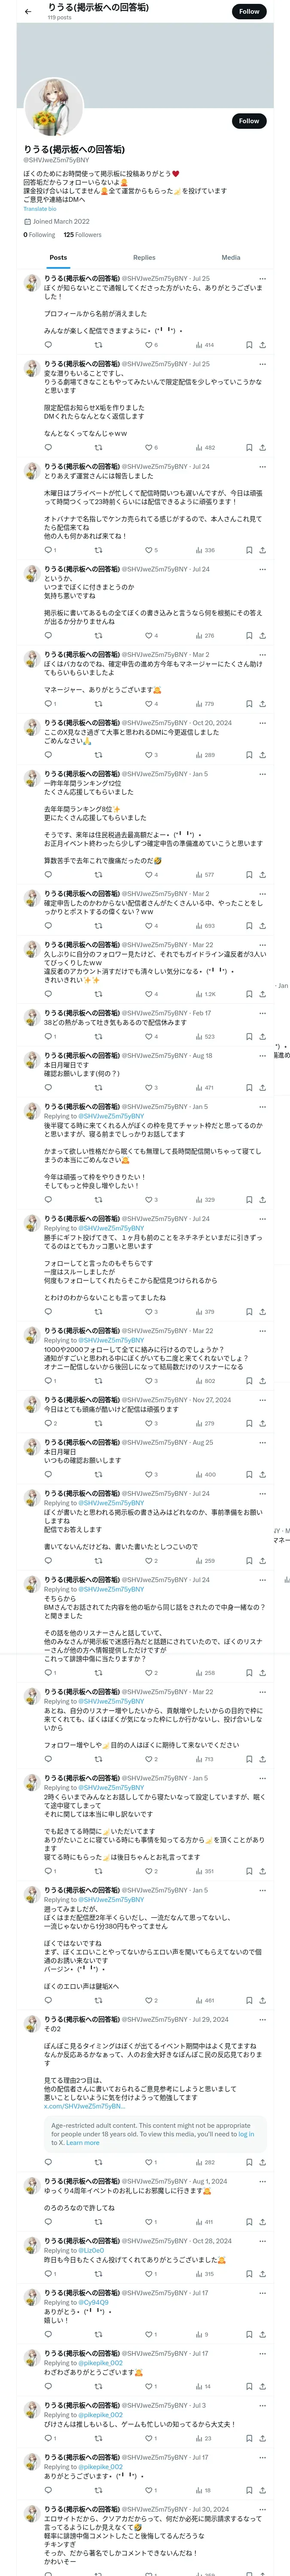
Task: Click the Translate bio link
Action: point(40,209)
